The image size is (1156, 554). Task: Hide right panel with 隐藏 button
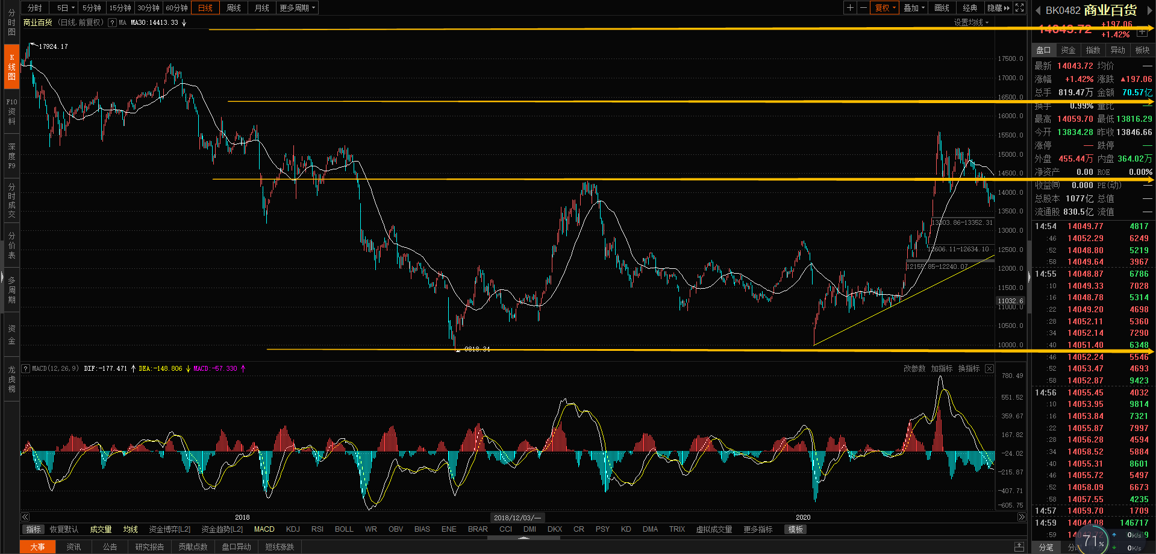tap(998, 8)
